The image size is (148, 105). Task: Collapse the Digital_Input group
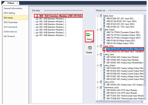(x=98, y=16)
